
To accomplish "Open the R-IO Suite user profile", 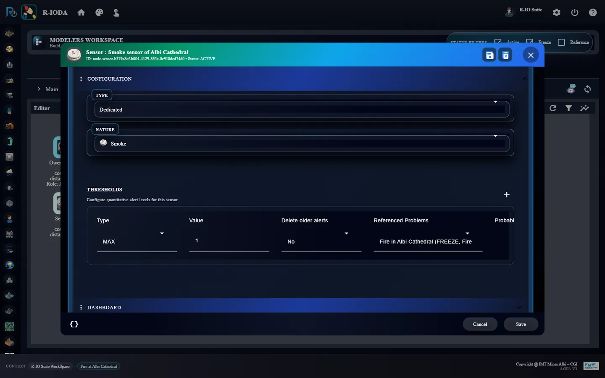I will tap(524, 11).
